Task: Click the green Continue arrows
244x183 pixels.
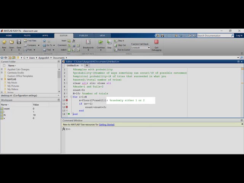Action: click(101, 42)
